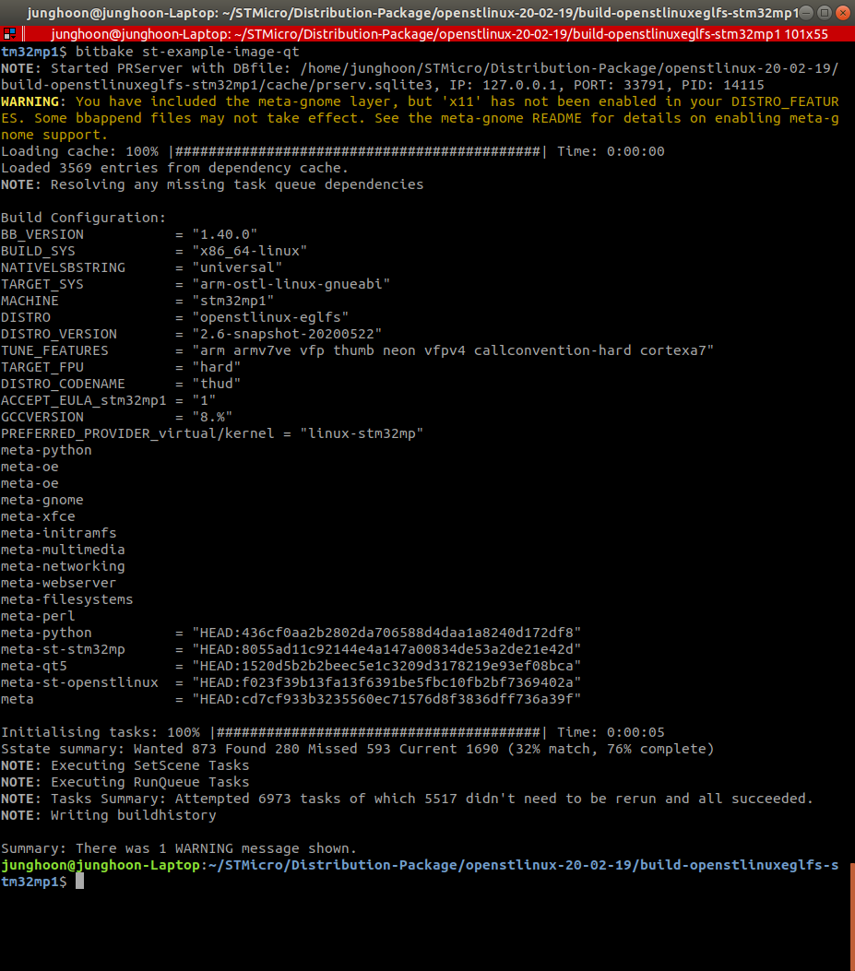Click the PREFERRED_PROVIDER_virtual/kernel line
The width and height of the screenshot is (855, 971).
(212, 433)
